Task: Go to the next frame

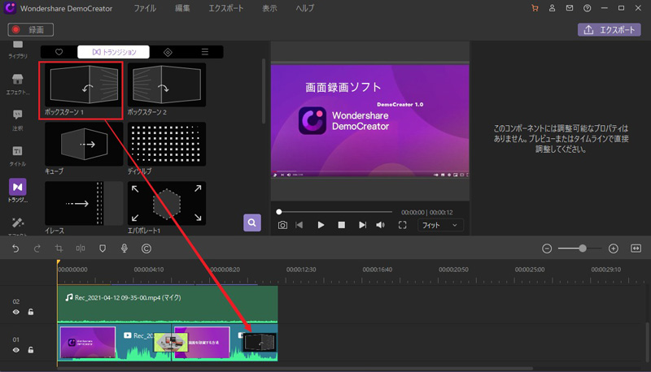Action: click(x=362, y=225)
